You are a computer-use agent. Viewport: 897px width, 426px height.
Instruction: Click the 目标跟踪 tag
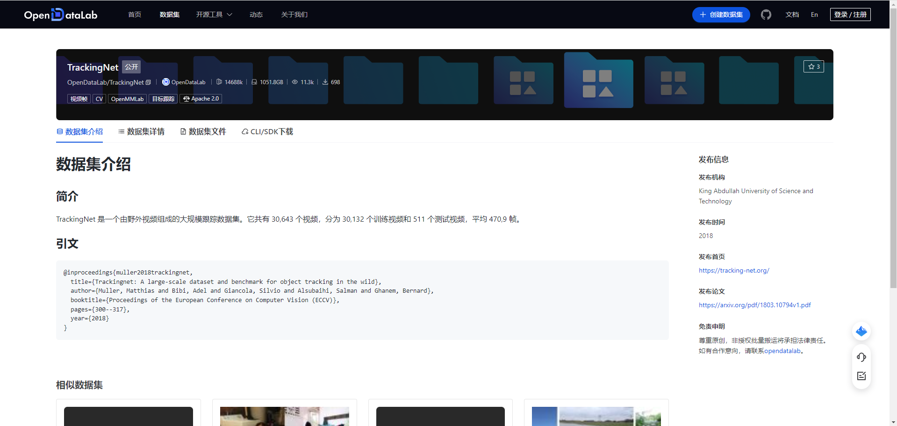[163, 99]
